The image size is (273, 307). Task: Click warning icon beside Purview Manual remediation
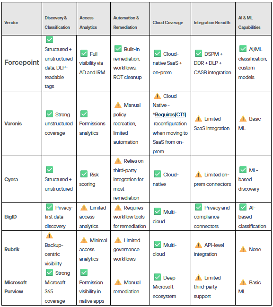tap(118, 282)
